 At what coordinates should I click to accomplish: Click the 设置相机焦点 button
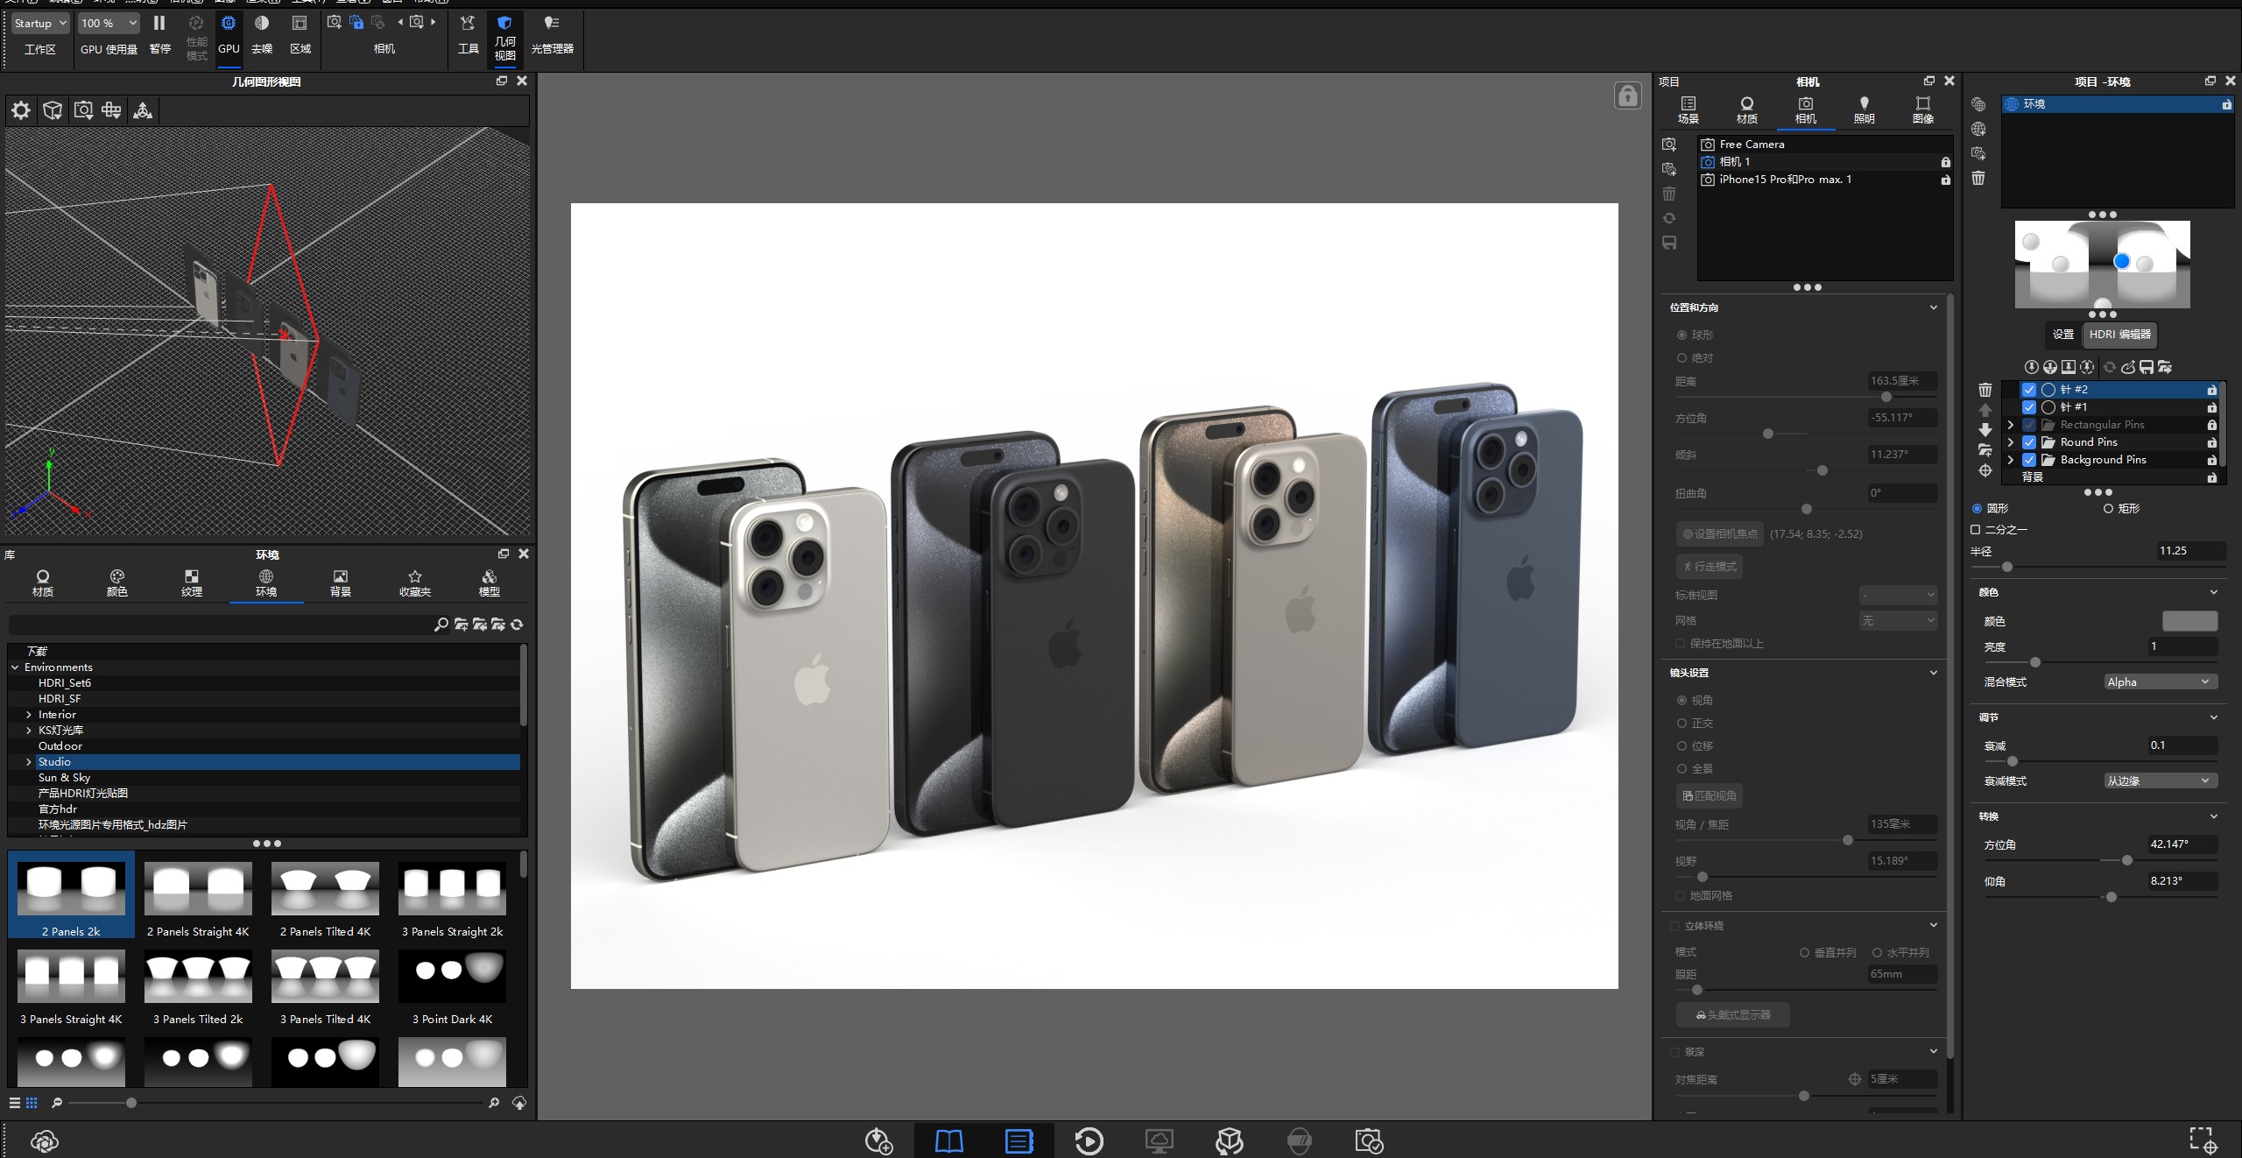point(1719,533)
